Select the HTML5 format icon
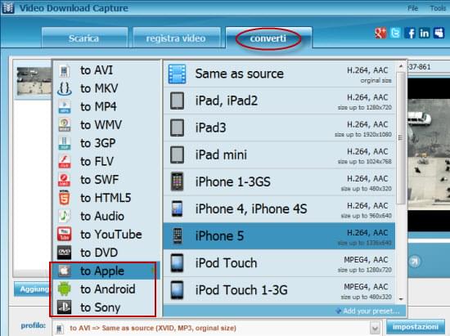 tap(65, 198)
